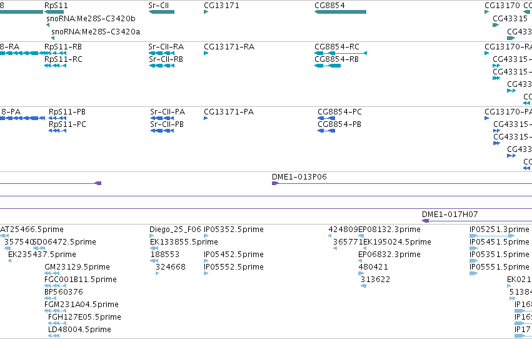This screenshot has height=339, width=532.
Task: Click the DME1-017H07 BAC clone label
Action: [x=450, y=215]
